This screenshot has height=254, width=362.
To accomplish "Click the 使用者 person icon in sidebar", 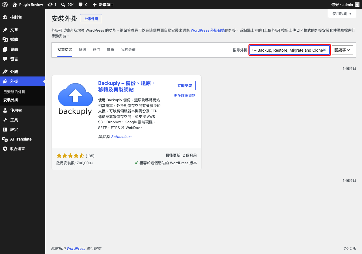I will [x=5, y=110].
